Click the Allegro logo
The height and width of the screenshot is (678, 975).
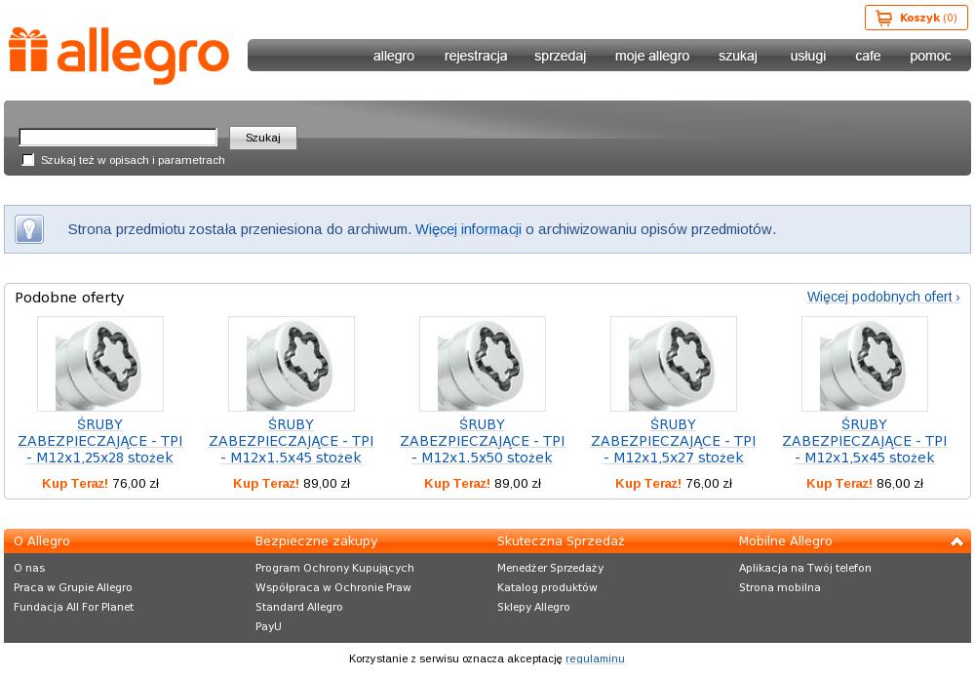(x=119, y=55)
